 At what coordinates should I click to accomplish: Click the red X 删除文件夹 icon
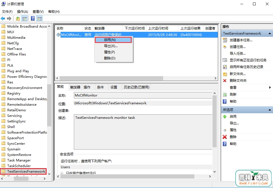click(x=225, y=81)
